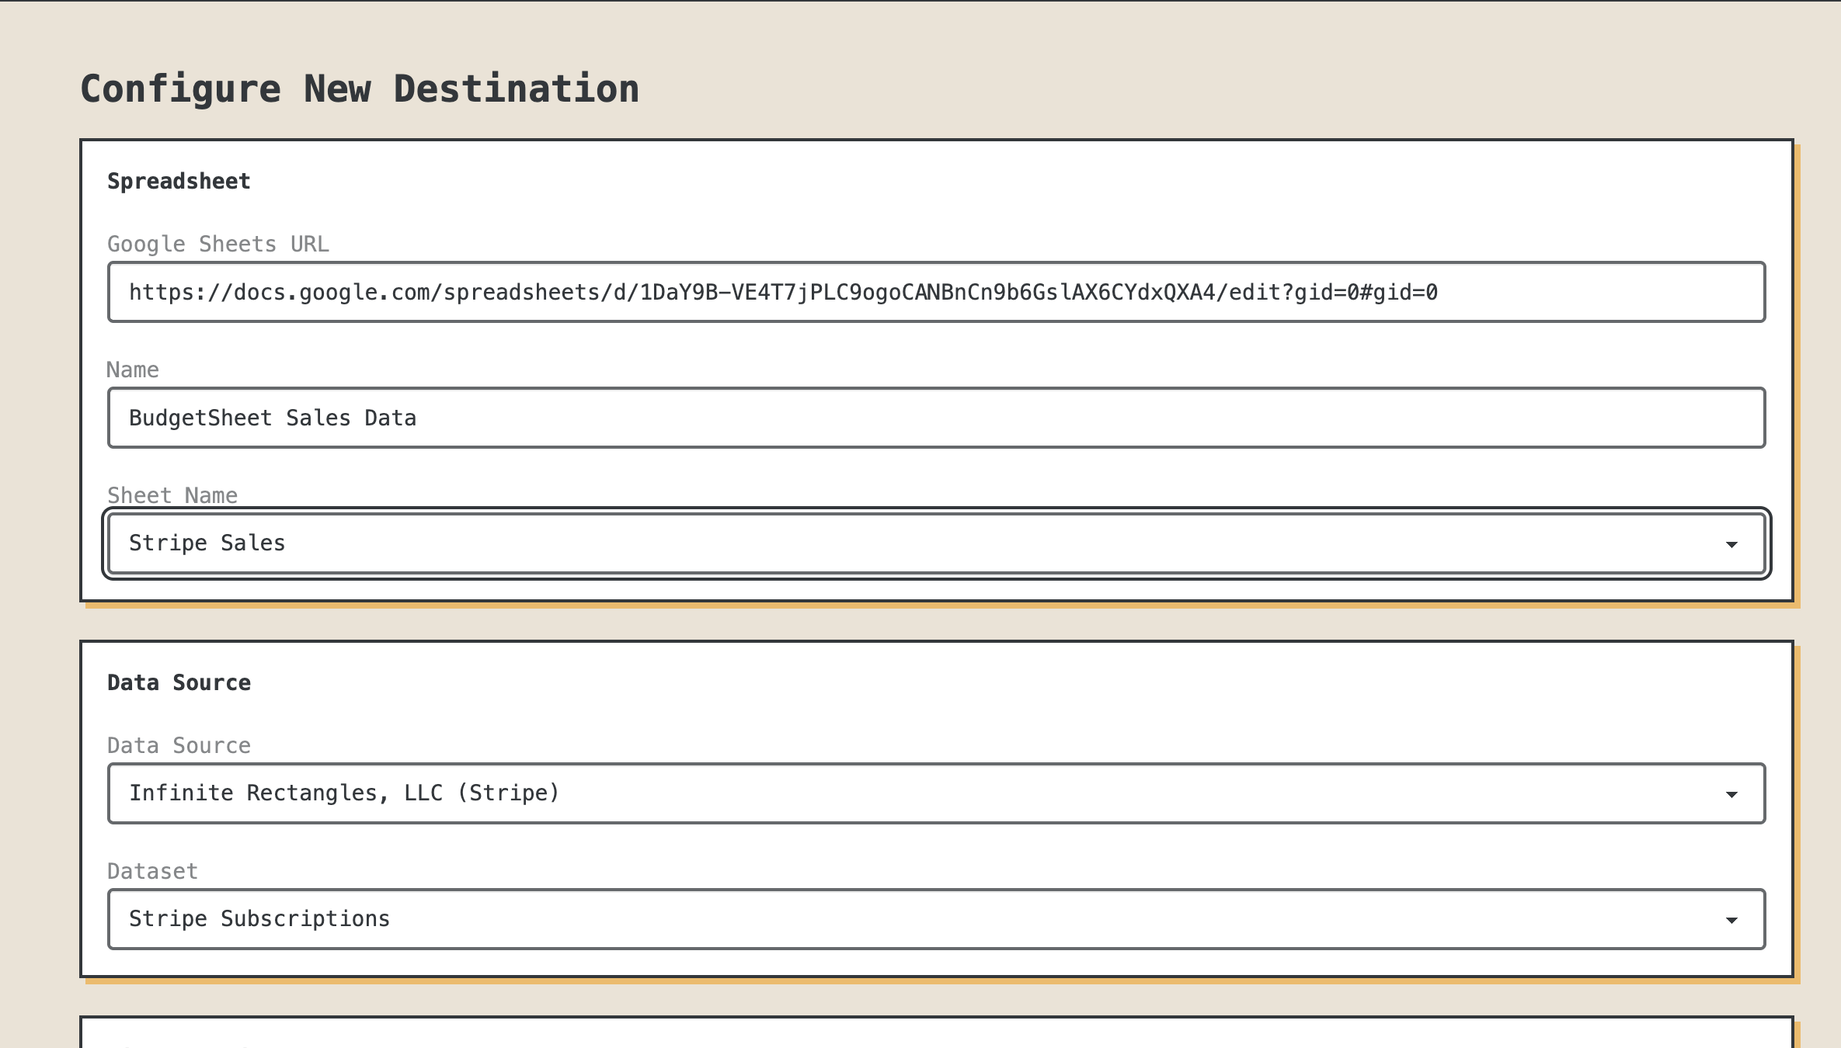Open the Dataset dropdown
The width and height of the screenshot is (1841, 1048).
pyautogui.click(x=932, y=919)
